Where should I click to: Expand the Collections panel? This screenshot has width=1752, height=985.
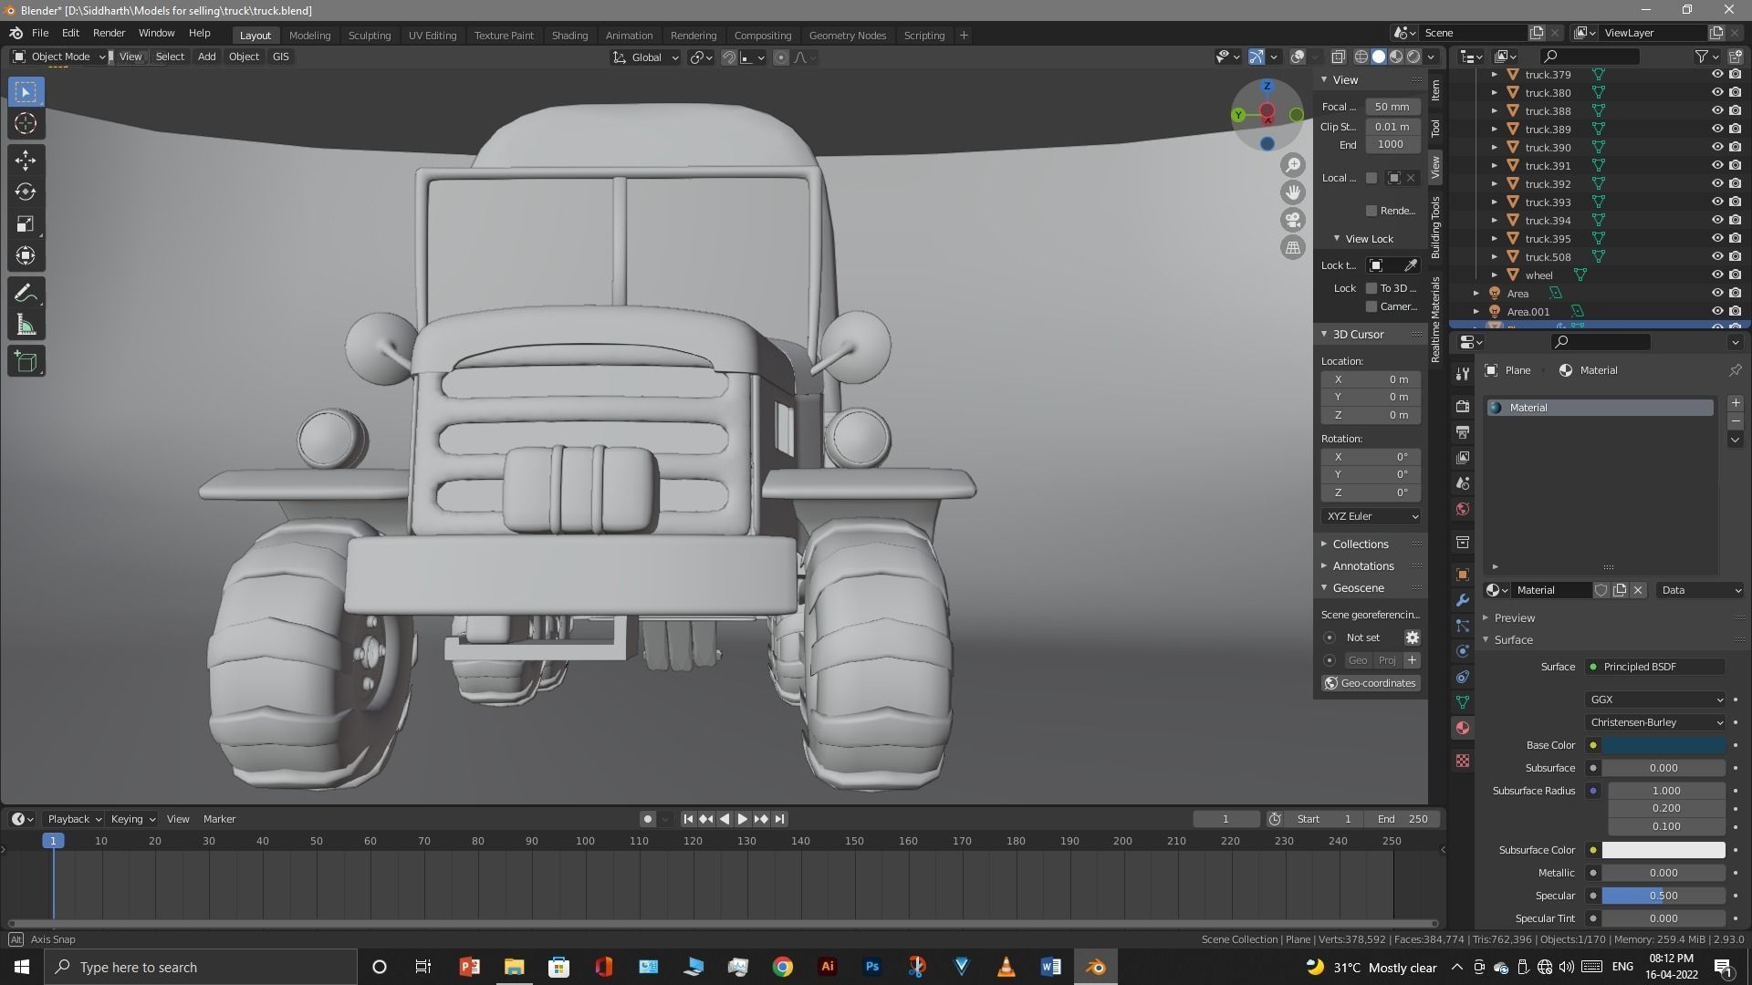(1360, 544)
